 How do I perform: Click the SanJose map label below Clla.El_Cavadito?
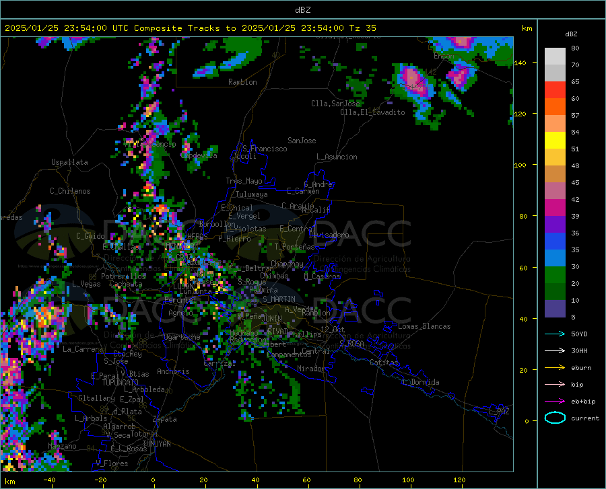[302, 141]
